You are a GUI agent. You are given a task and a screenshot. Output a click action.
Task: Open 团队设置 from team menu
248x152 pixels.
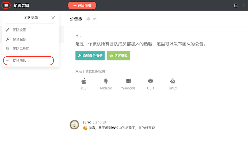(x=19, y=30)
